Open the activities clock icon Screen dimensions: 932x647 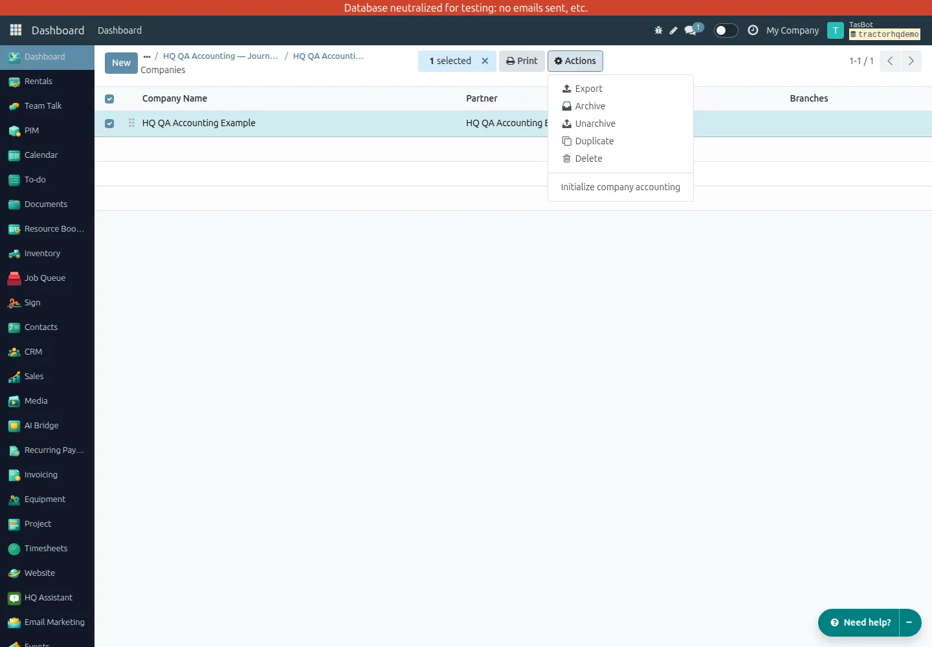pyautogui.click(x=753, y=30)
